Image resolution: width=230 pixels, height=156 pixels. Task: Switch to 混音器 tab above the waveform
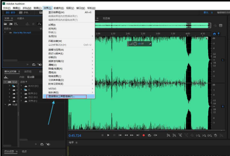[x=106, y=18]
